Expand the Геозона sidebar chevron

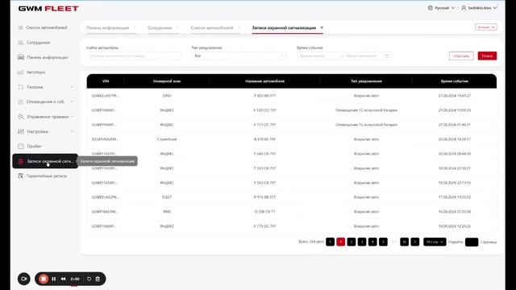(x=72, y=87)
